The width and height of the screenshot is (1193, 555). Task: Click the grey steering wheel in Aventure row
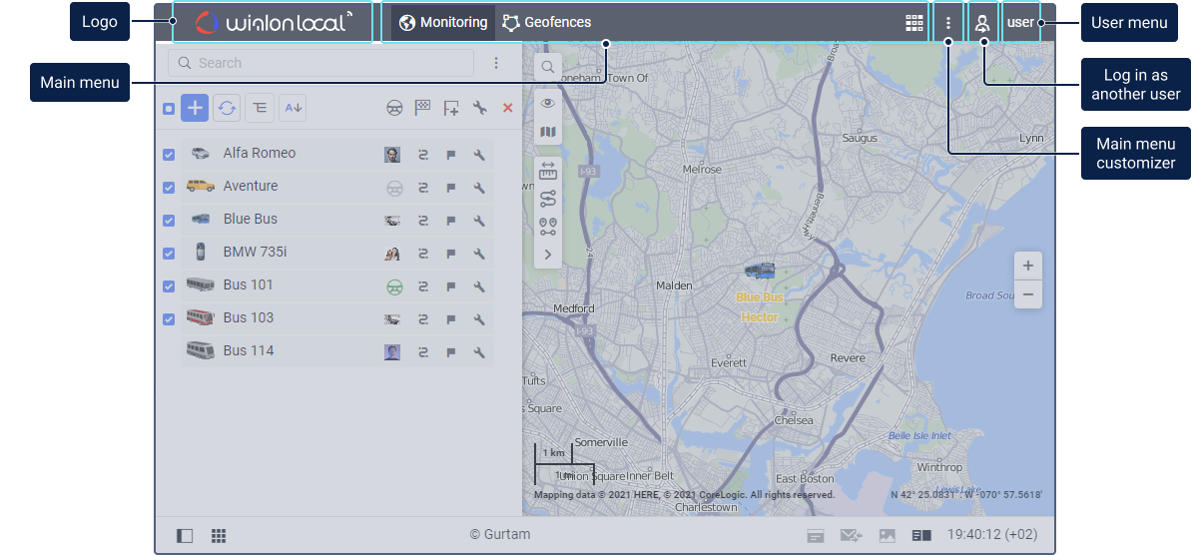pyautogui.click(x=394, y=188)
